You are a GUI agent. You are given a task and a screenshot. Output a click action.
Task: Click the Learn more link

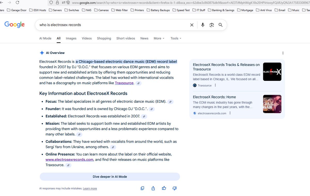pyautogui.click(x=90, y=189)
